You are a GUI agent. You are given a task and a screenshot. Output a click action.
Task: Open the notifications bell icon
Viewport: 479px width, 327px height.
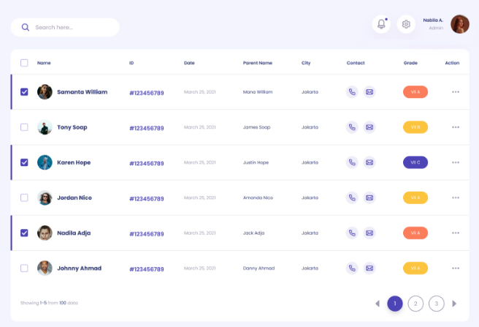coord(381,24)
